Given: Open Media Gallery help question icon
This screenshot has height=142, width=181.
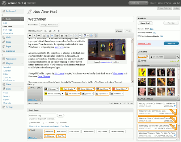Looking at the screenshot, I should click(x=177, y=65).
